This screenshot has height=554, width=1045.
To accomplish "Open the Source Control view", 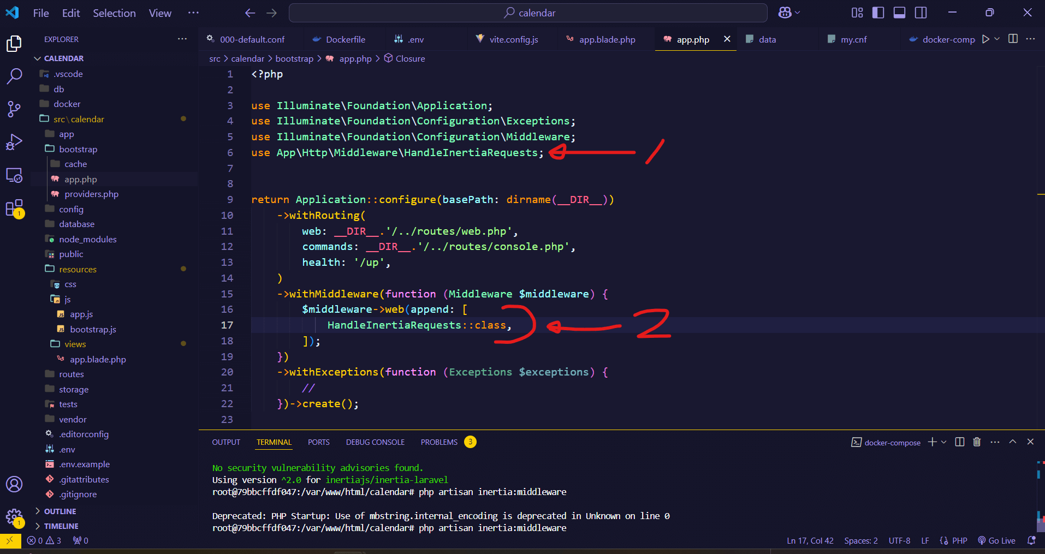I will coord(14,109).
